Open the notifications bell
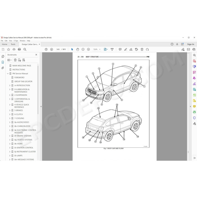 pyautogui.click(x=177, y=44)
